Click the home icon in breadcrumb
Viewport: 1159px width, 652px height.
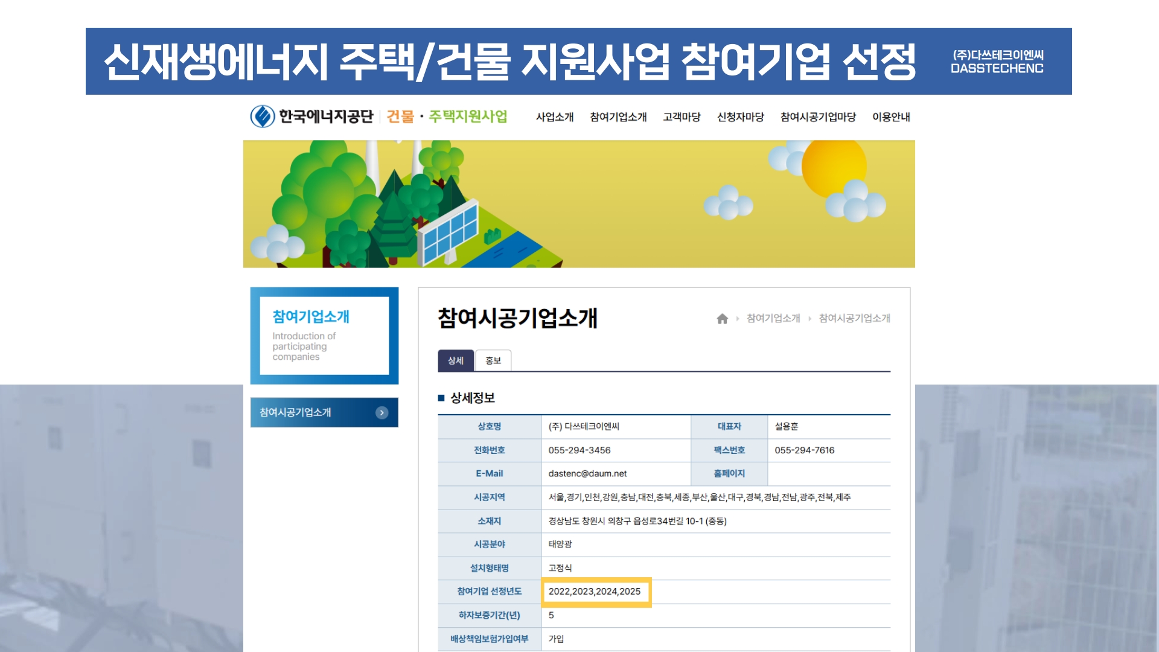point(722,318)
